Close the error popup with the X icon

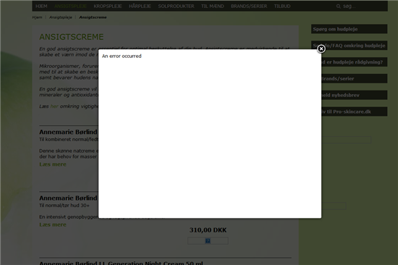321,49
